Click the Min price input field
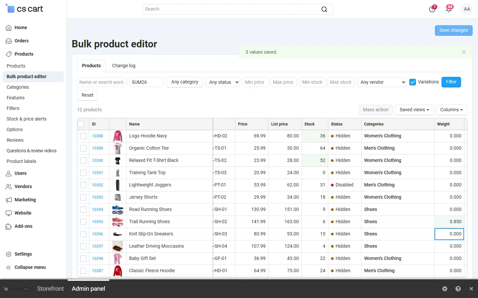478x298 pixels. (256, 82)
